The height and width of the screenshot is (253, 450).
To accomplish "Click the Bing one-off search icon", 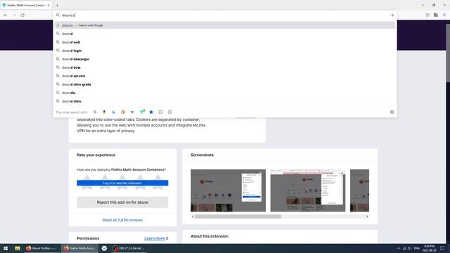I will (114, 112).
